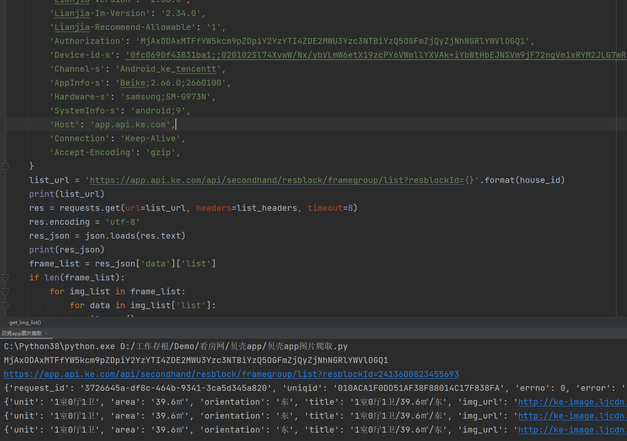Click json.loads(res.text) expression

pos(135,236)
